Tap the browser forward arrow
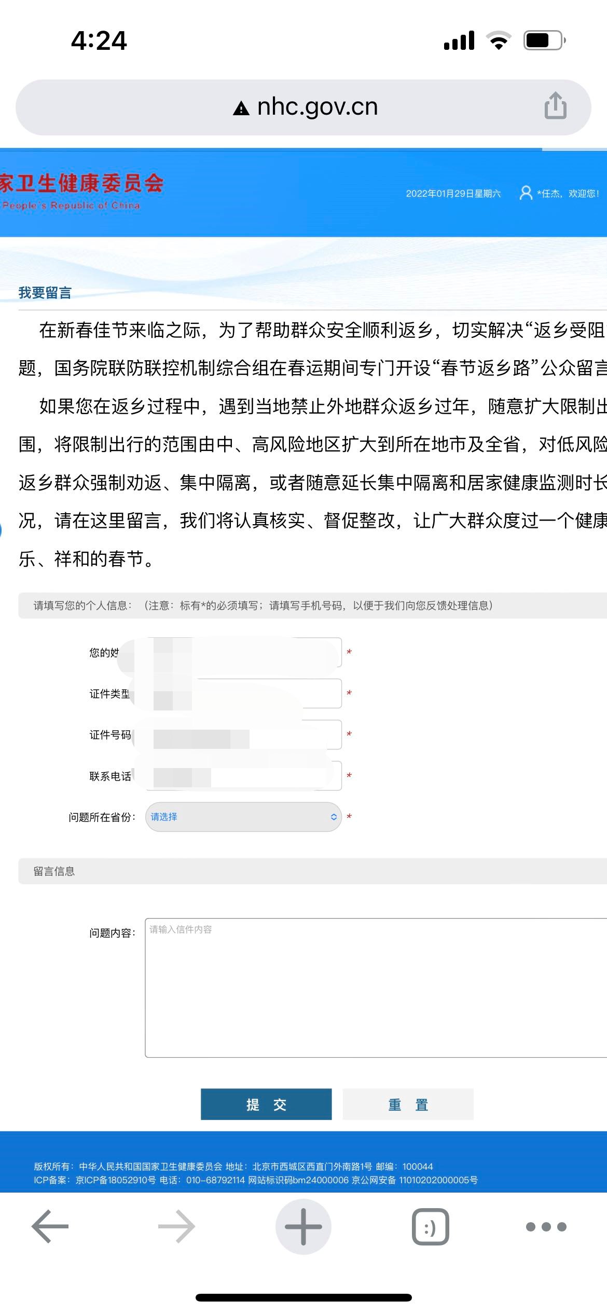The width and height of the screenshot is (607, 1314). (x=176, y=1226)
